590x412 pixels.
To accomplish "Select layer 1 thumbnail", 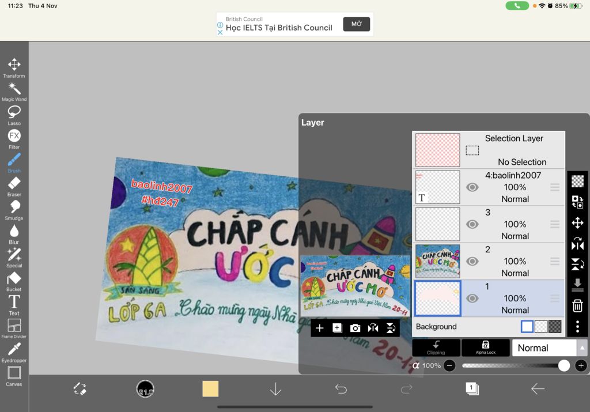I will (438, 298).
